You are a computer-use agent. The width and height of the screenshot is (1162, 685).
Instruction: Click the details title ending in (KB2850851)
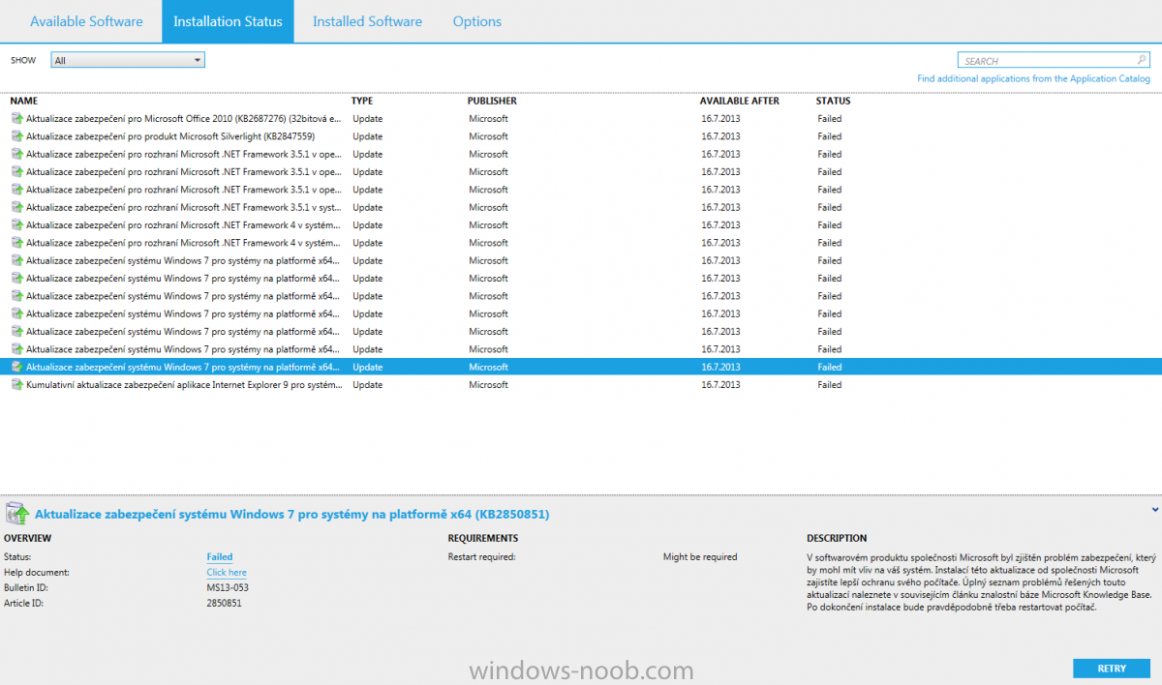291,514
